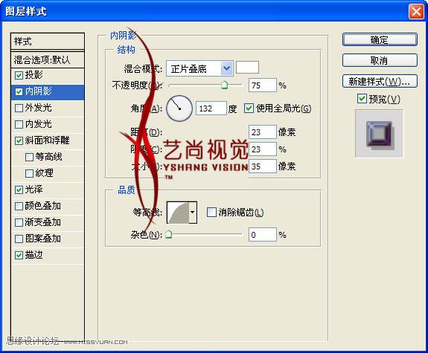Toggle the 投影 drop shadow checkbox

19,75
